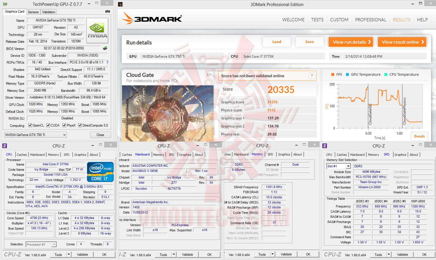Click the GPU-Z screenshot camera icon

(x=108, y=11)
